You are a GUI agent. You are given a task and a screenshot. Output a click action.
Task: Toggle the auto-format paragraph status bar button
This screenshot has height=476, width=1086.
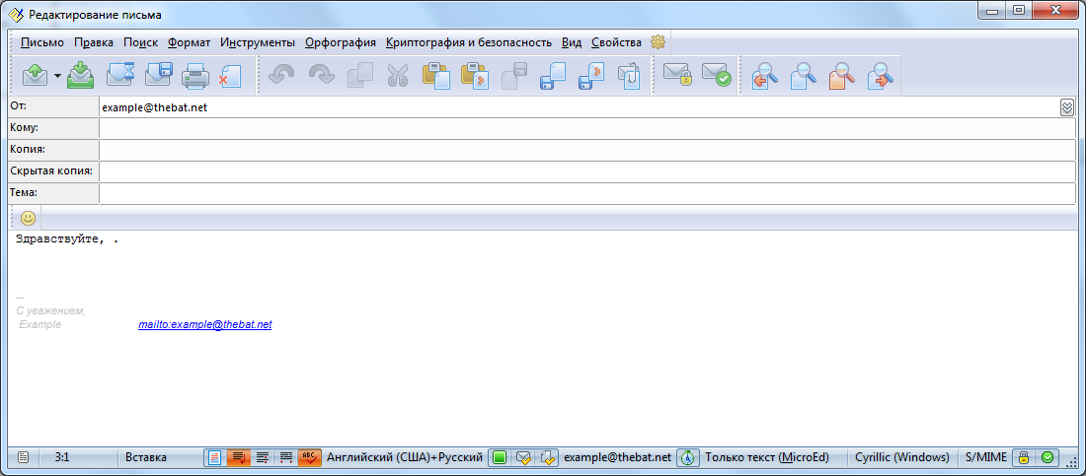tap(263, 457)
